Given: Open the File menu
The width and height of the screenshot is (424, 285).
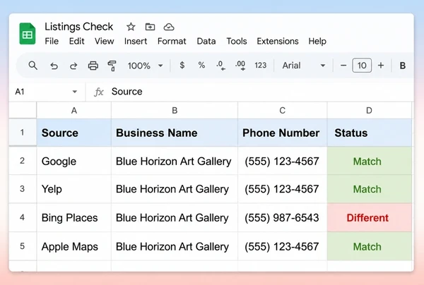Looking at the screenshot, I should [52, 42].
